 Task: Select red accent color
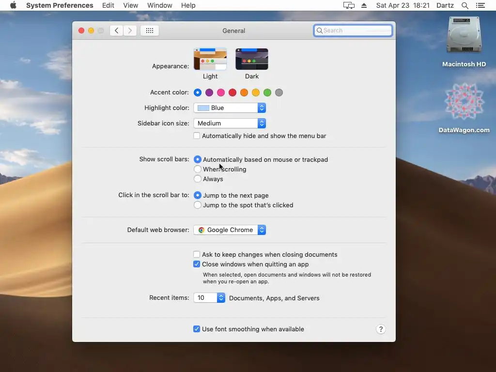(232, 93)
